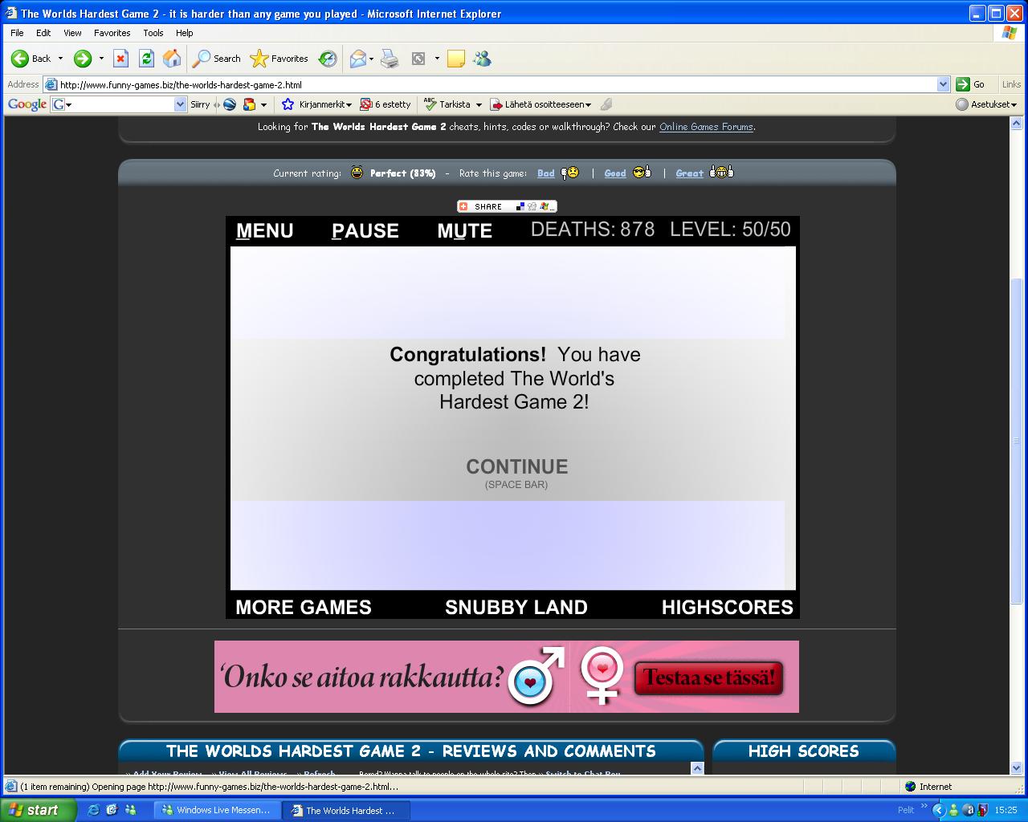This screenshot has width=1028, height=822.
Task: Click CONTINUE on the congratulations screen
Action: point(516,467)
